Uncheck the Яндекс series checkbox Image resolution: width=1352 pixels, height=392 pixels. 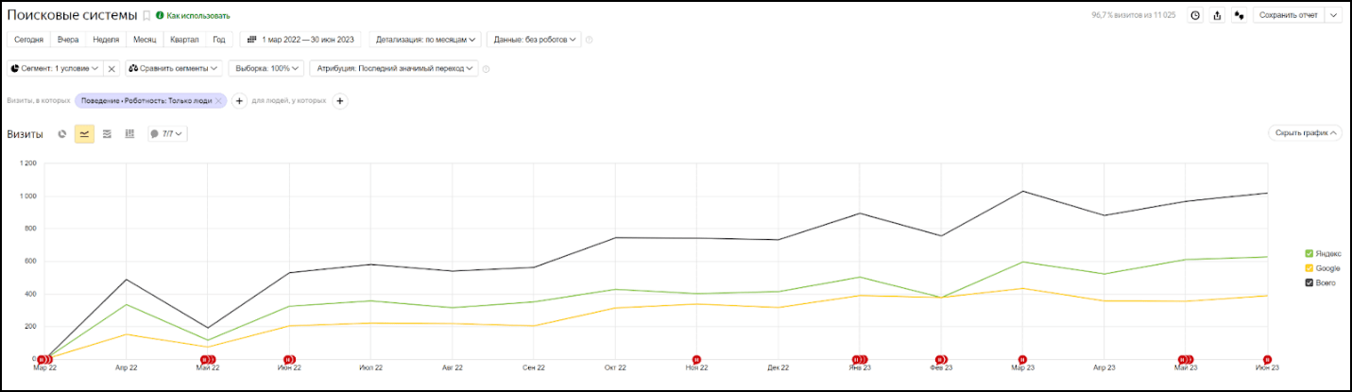(1309, 253)
